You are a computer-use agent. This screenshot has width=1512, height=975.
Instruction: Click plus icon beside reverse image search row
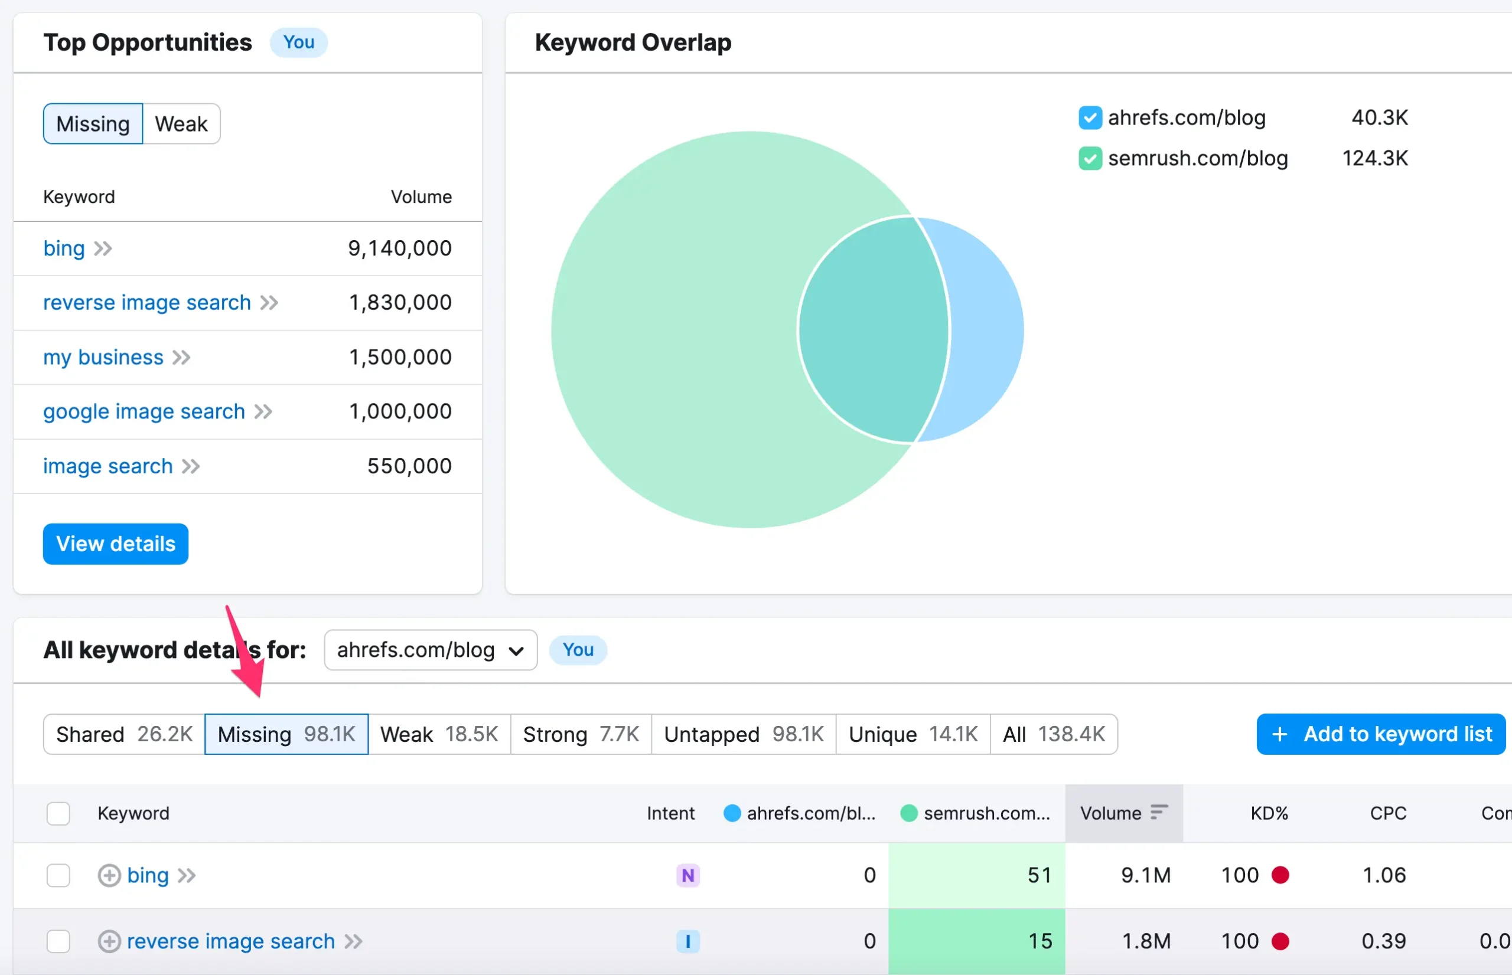click(109, 941)
